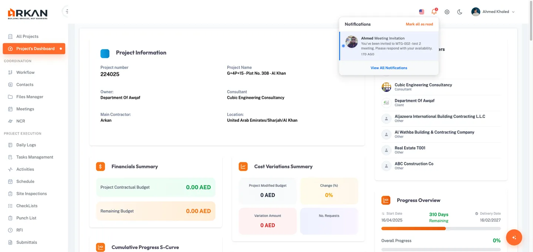Click the Cubic Engineering Consultancy logo

pyautogui.click(x=386, y=87)
